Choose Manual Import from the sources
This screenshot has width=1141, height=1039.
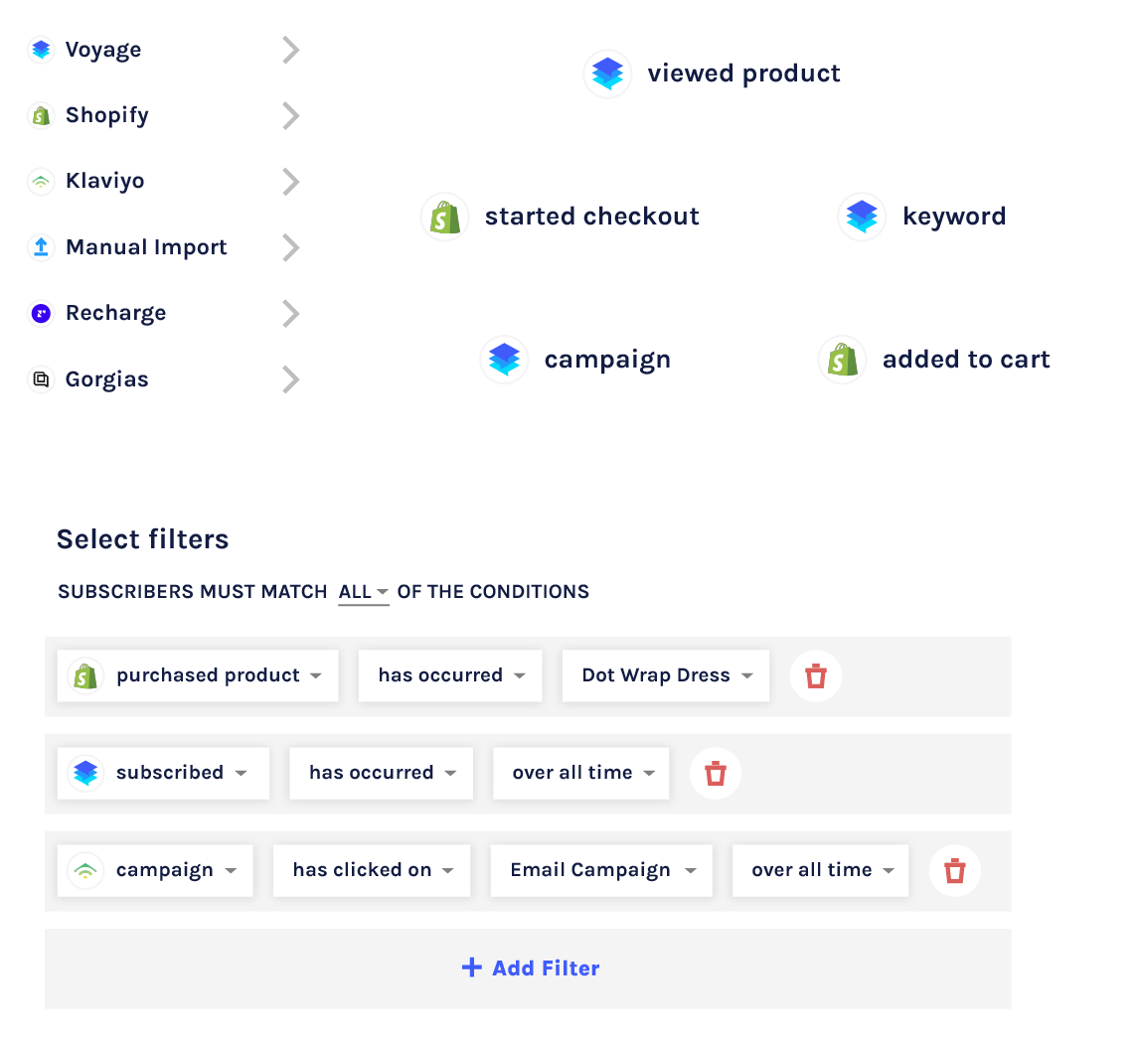(x=146, y=247)
